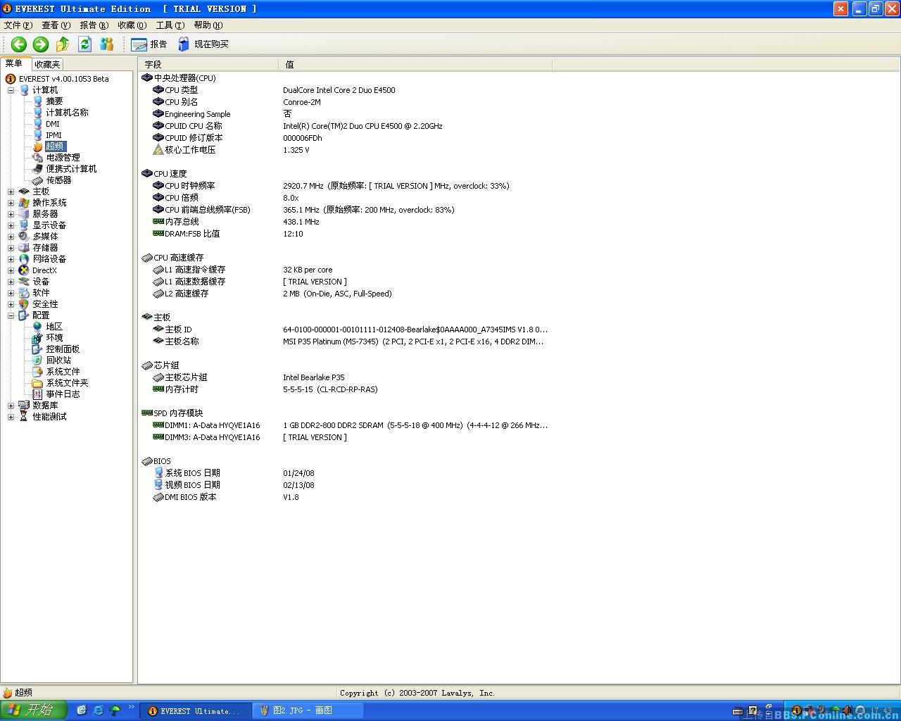Open the 文件(F) menu
Viewport: 901px width, 721px height.
(x=18, y=25)
